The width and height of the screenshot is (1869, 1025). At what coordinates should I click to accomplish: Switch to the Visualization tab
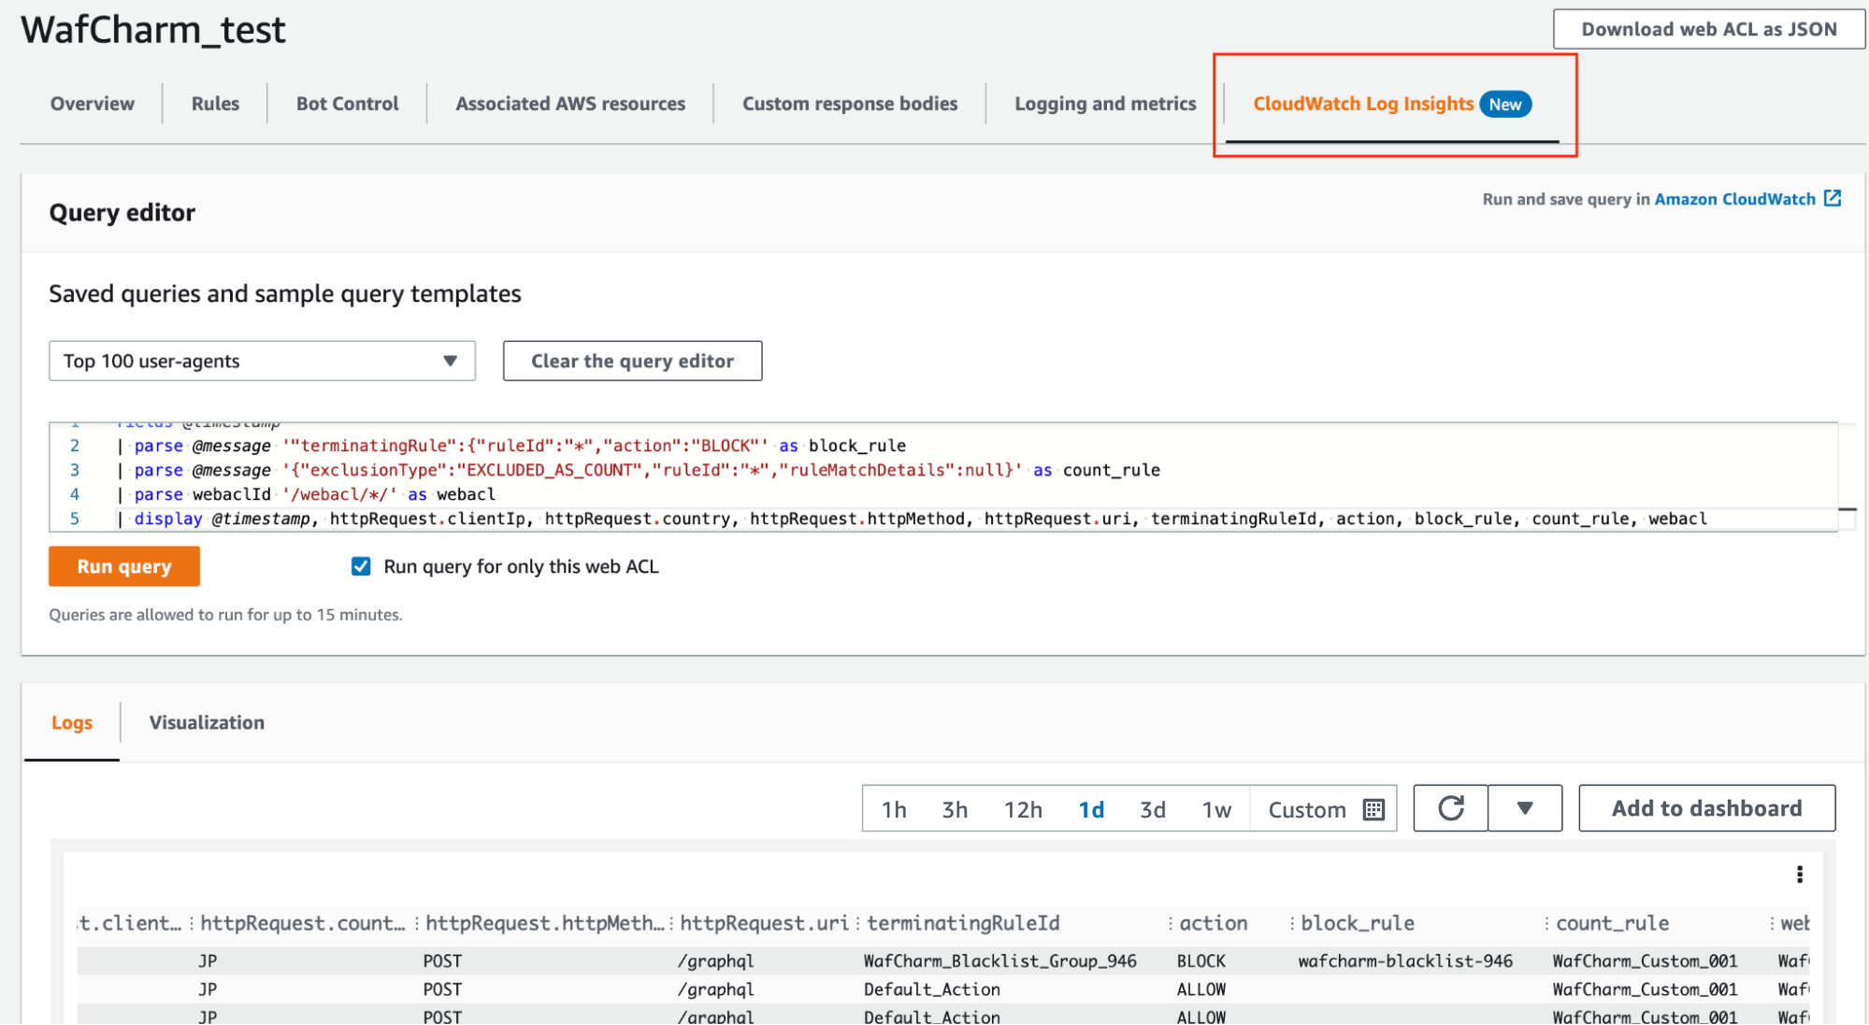pos(207,722)
